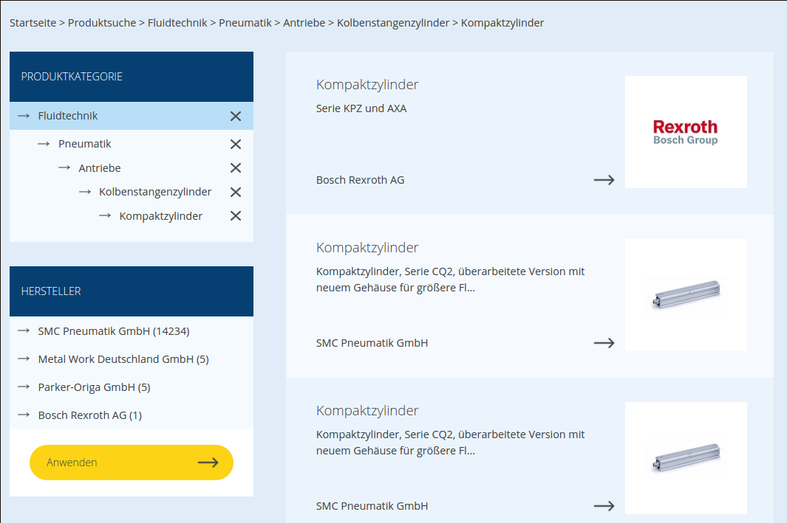This screenshot has height=523, width=787.
Task: Click arrow icon beside Kompaktzylinder category
Action: pos(105,215)
